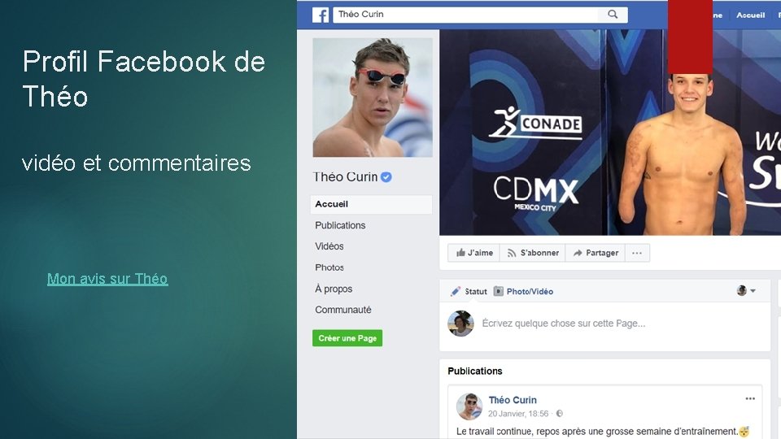Like the page with J'aime button

coord(474,253)
